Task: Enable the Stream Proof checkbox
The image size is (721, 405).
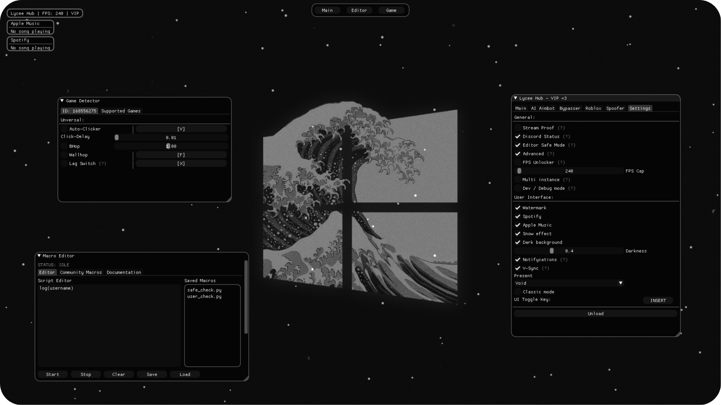Action: 518,128
